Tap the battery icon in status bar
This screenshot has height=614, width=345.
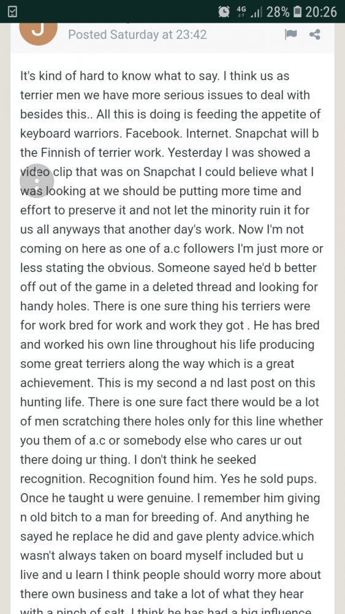297,12
